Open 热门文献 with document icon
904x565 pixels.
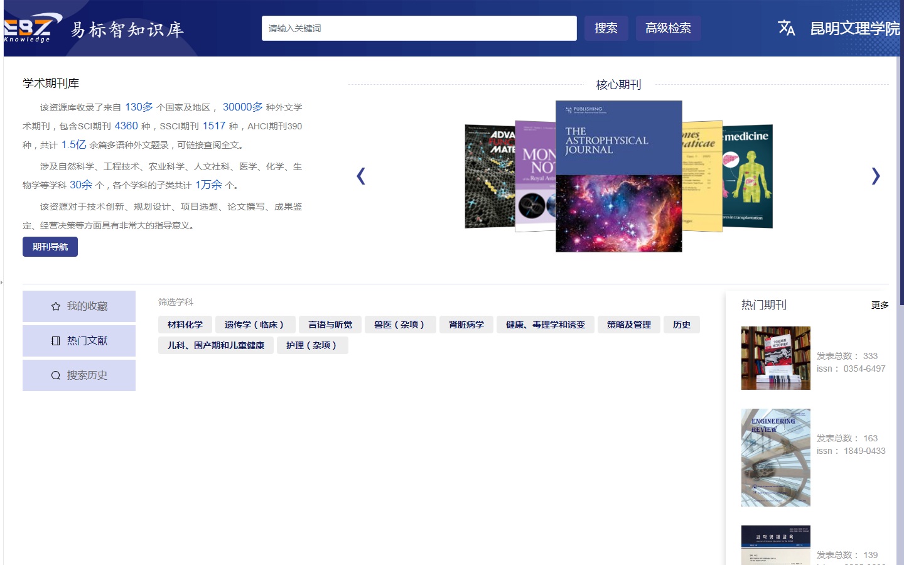coord(79,341)
